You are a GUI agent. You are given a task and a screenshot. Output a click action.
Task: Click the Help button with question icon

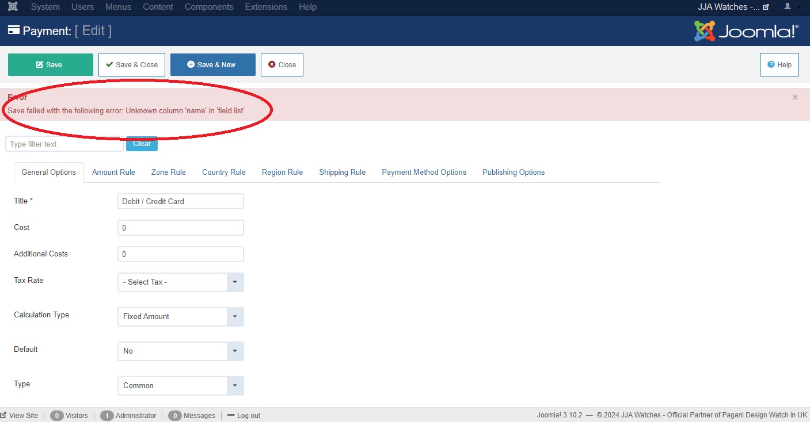tap(779, 65)
